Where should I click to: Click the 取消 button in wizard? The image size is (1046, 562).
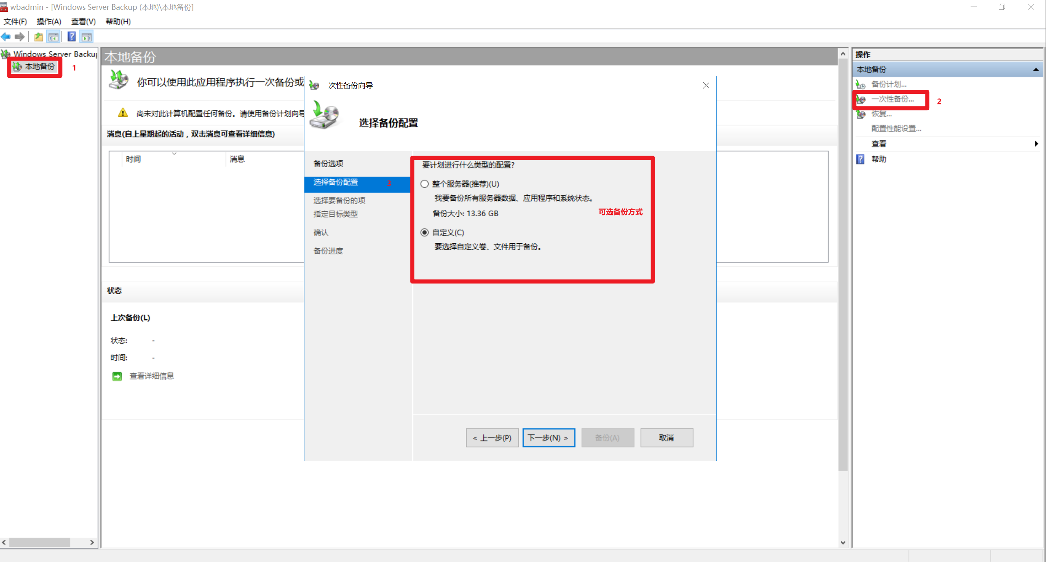point(666,437)
